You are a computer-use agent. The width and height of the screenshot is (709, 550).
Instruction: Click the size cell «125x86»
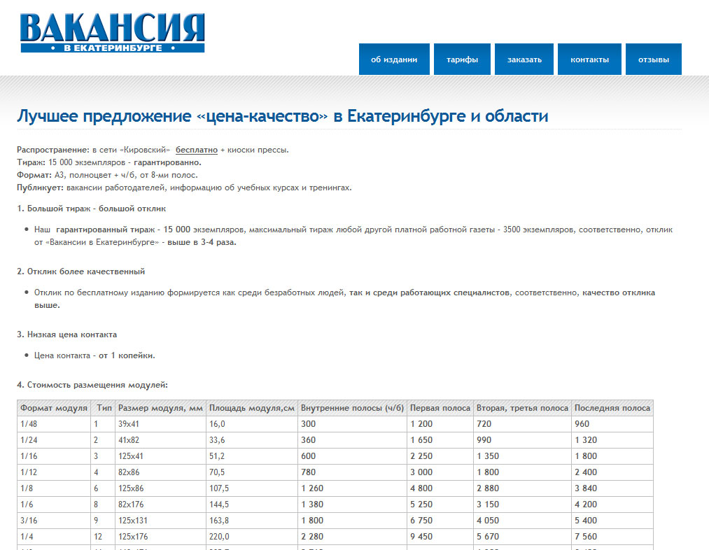point(160,488)
